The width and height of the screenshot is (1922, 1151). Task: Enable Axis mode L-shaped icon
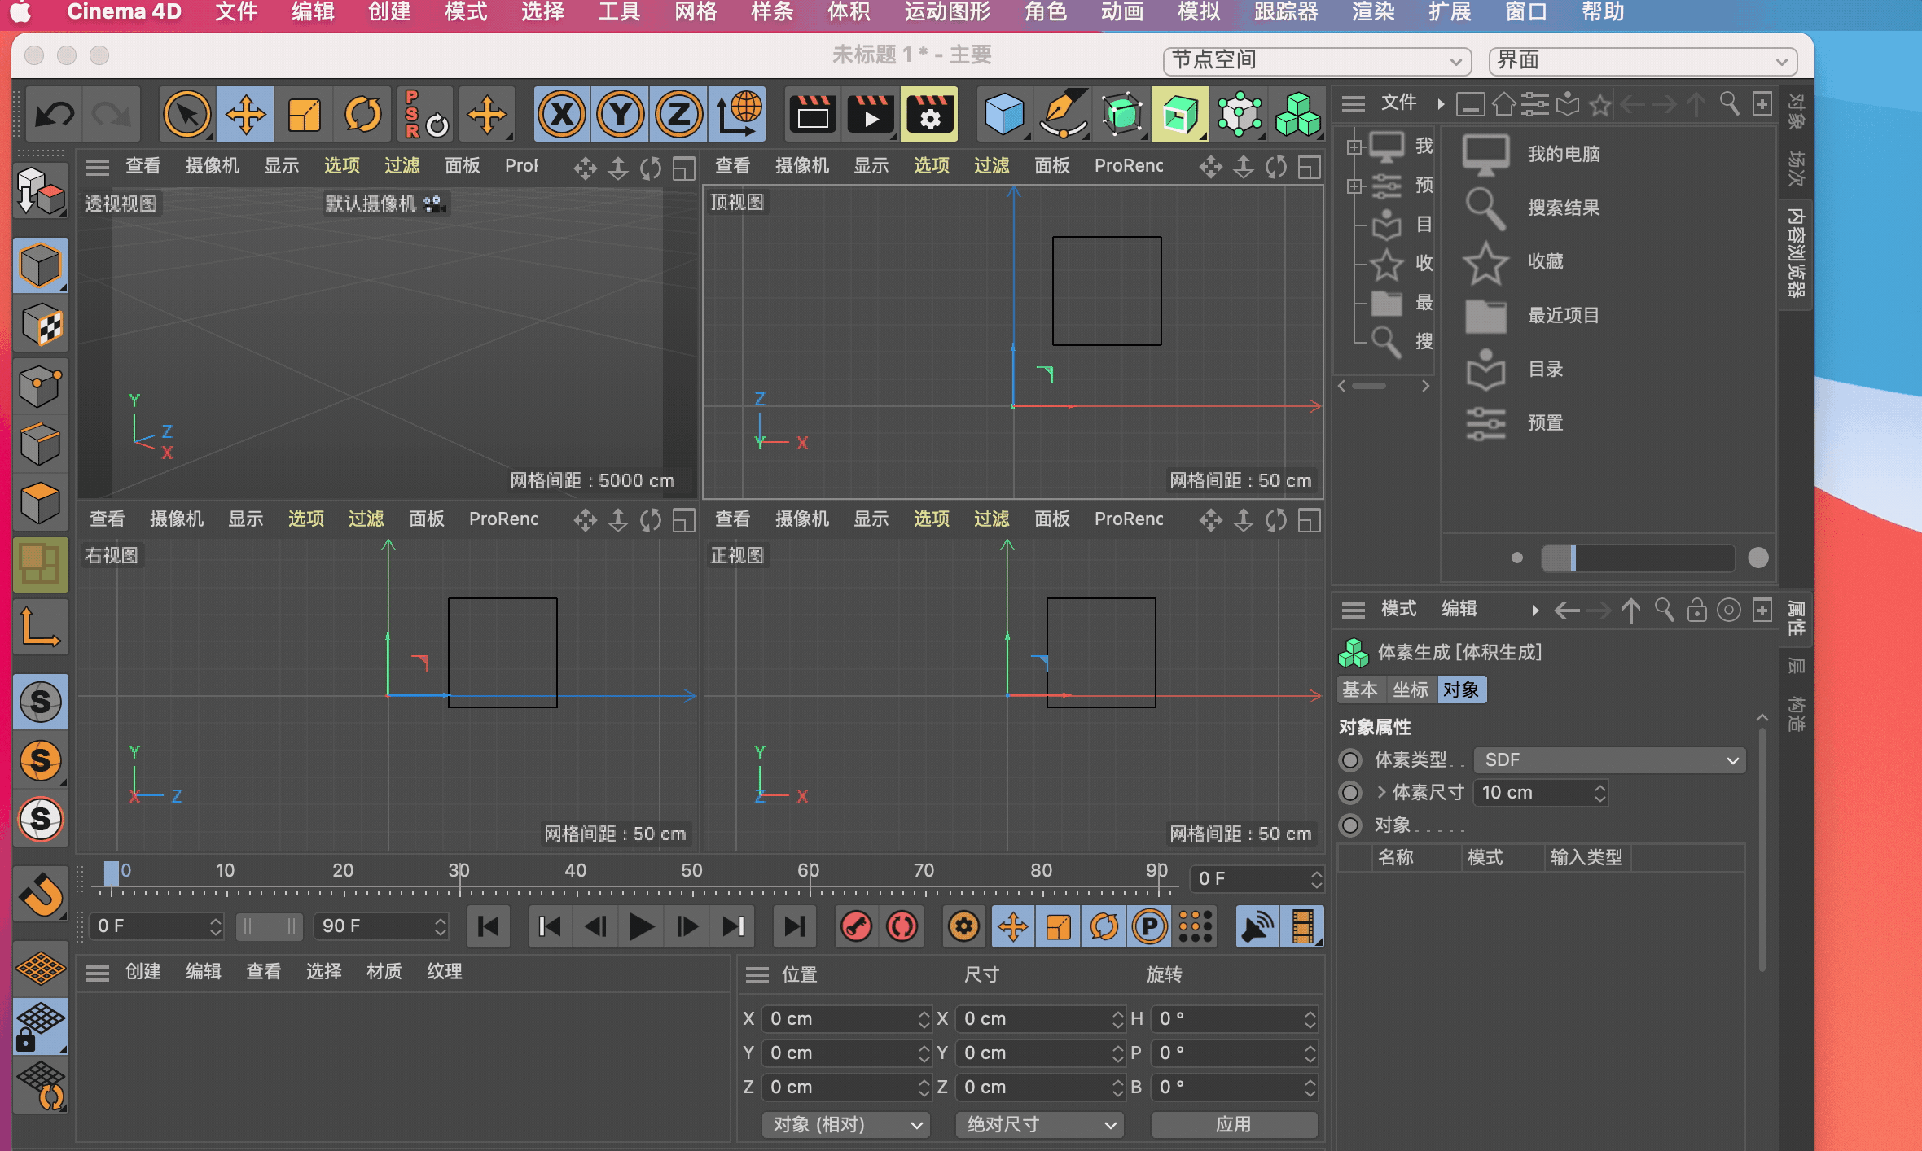point(41,627)
